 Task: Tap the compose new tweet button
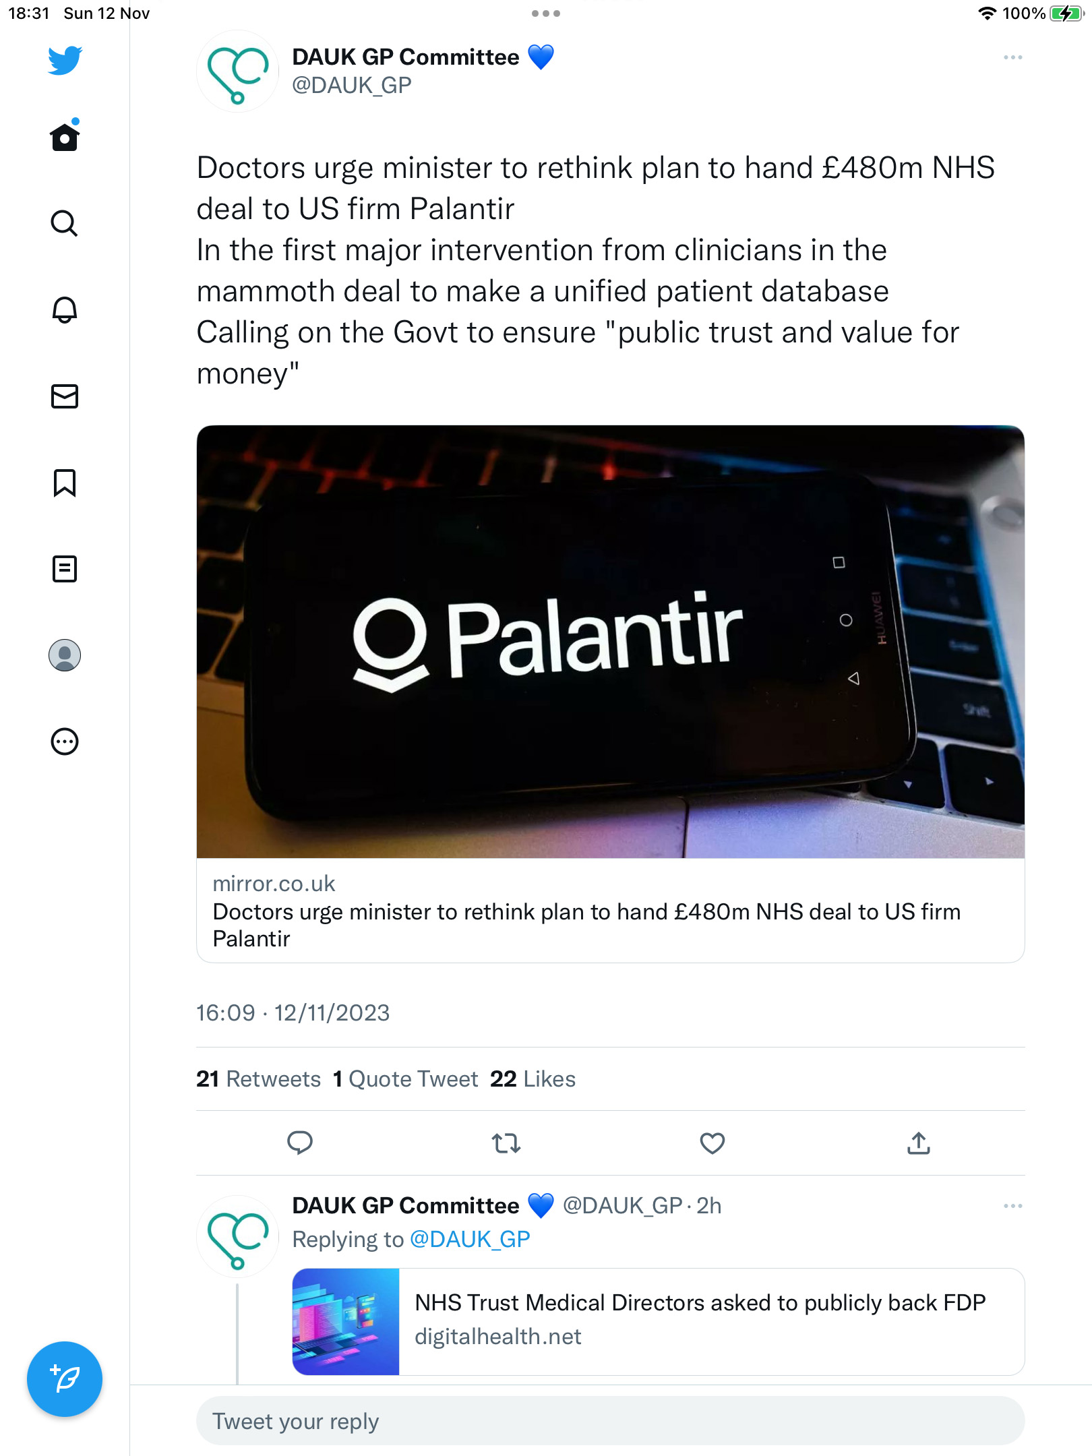tap(65, 1379)
